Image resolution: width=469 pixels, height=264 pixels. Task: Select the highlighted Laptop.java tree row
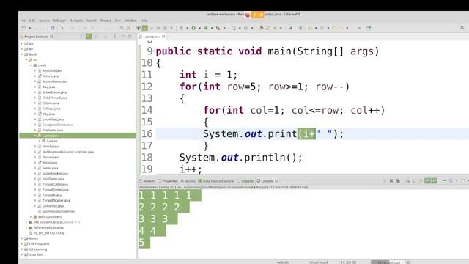(77, 136)
